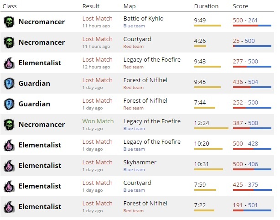Click Necromancer skull icon in 4:26 Courtyard row
The width and height of the screenshot is (280, 220).
(x=9, y=42)
